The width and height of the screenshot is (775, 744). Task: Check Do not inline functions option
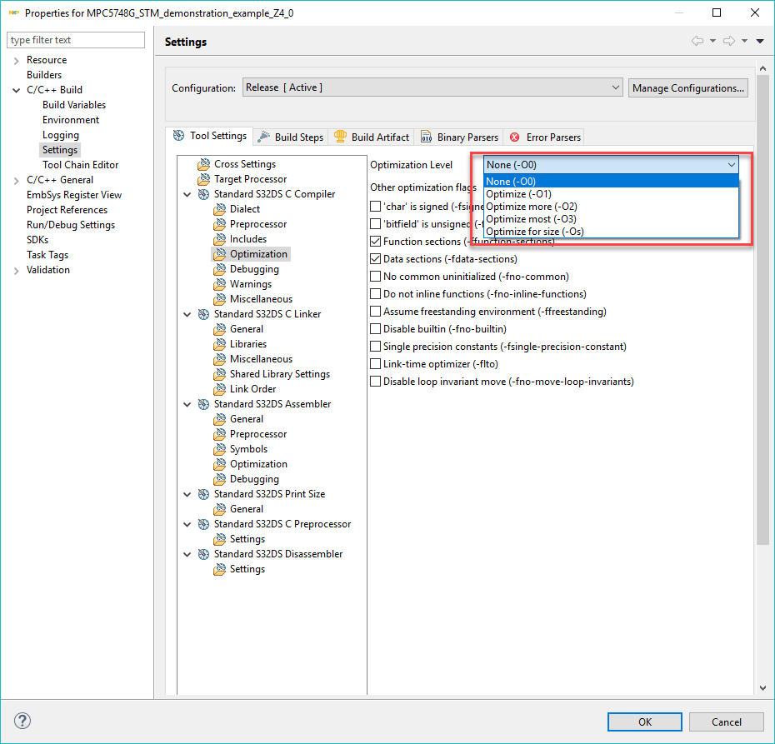tap(376, 294)
